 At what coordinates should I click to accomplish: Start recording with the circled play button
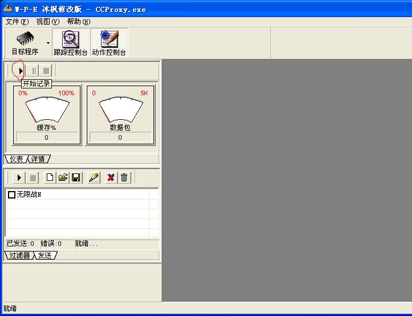coord(19,71)
